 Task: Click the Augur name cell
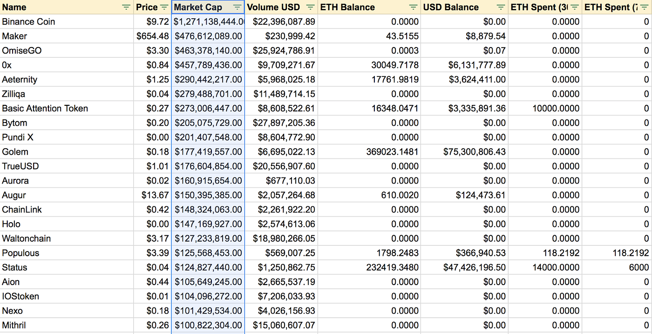67,195
